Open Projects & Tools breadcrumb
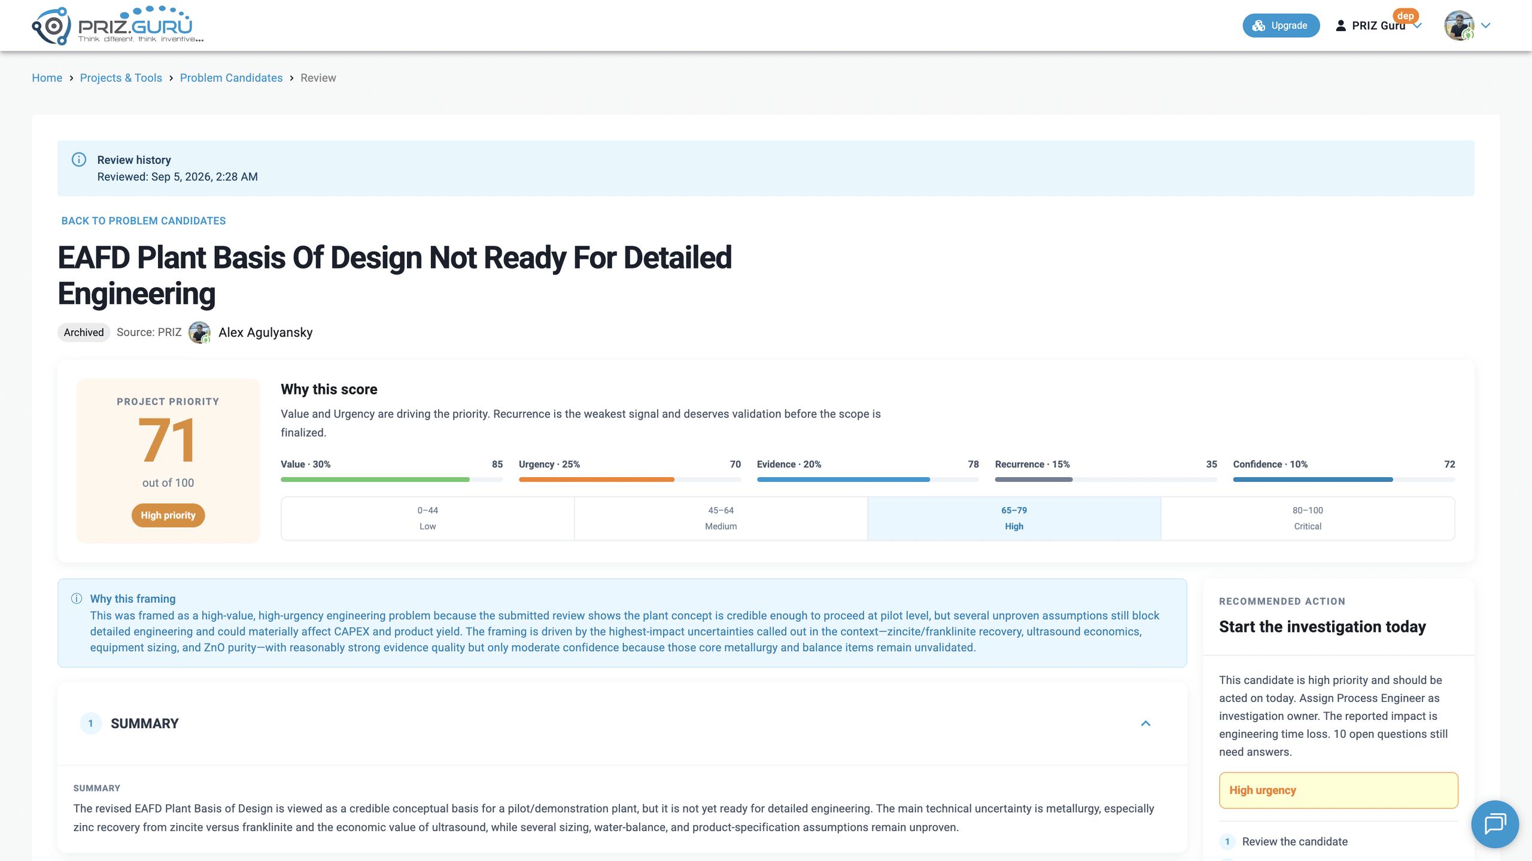This screenshot has width=1532, height=861. pos(121,78)
